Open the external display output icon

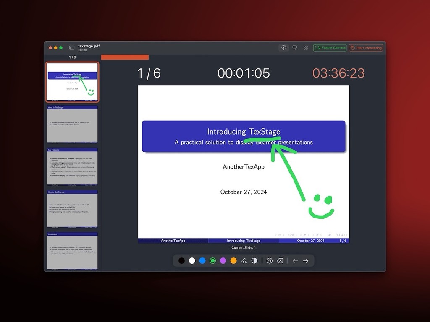click(294, 47)
